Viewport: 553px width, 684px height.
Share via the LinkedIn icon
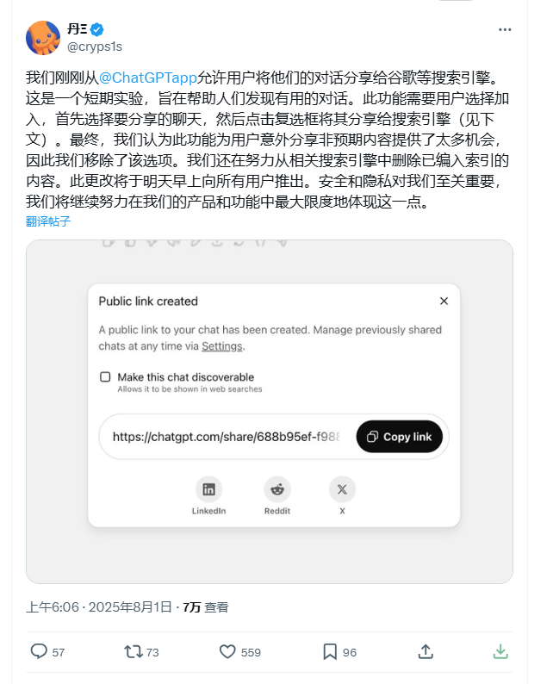(x=209, y=489)
